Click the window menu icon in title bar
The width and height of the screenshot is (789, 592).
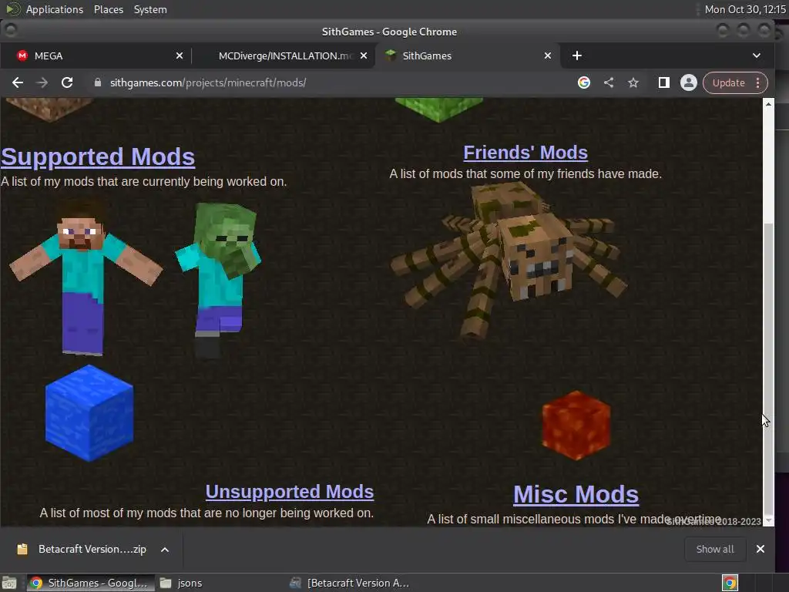pyautogui.click(x=11, y=31)
